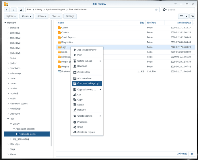198x160 pixels.
Task: Click the scissors Cut icon
Action: coord(75,95)
